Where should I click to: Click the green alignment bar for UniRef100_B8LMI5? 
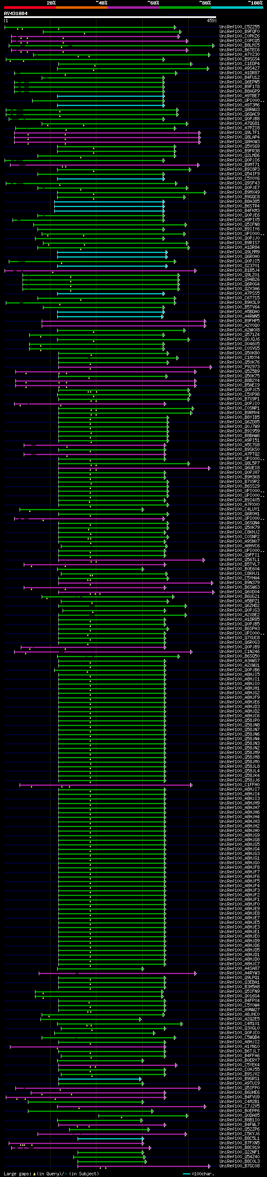coord(111,45)
